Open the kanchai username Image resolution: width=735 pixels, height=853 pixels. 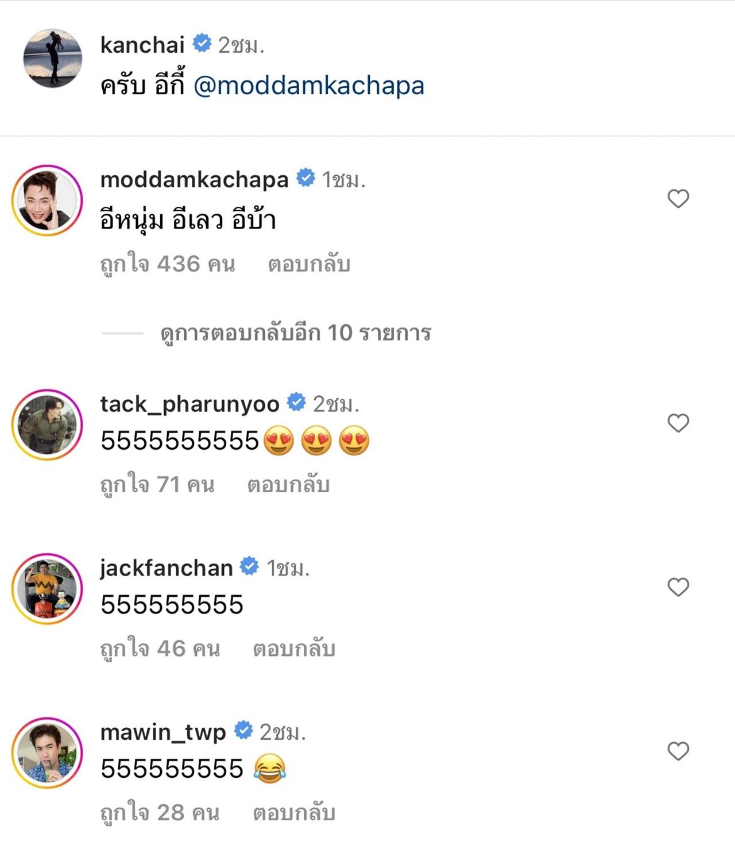tap(142, 45)
